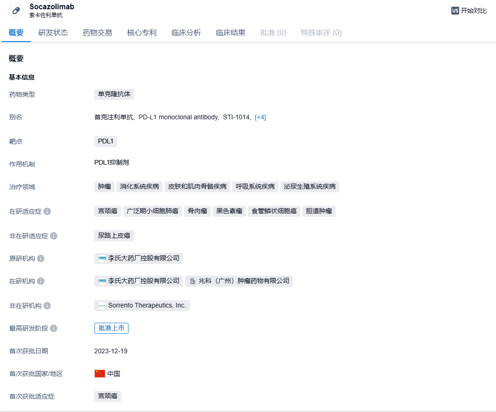The height and width of the screenshot is (412, 496).
Task: Click the 批准上市 stage badge
Action: coord(111,328)
